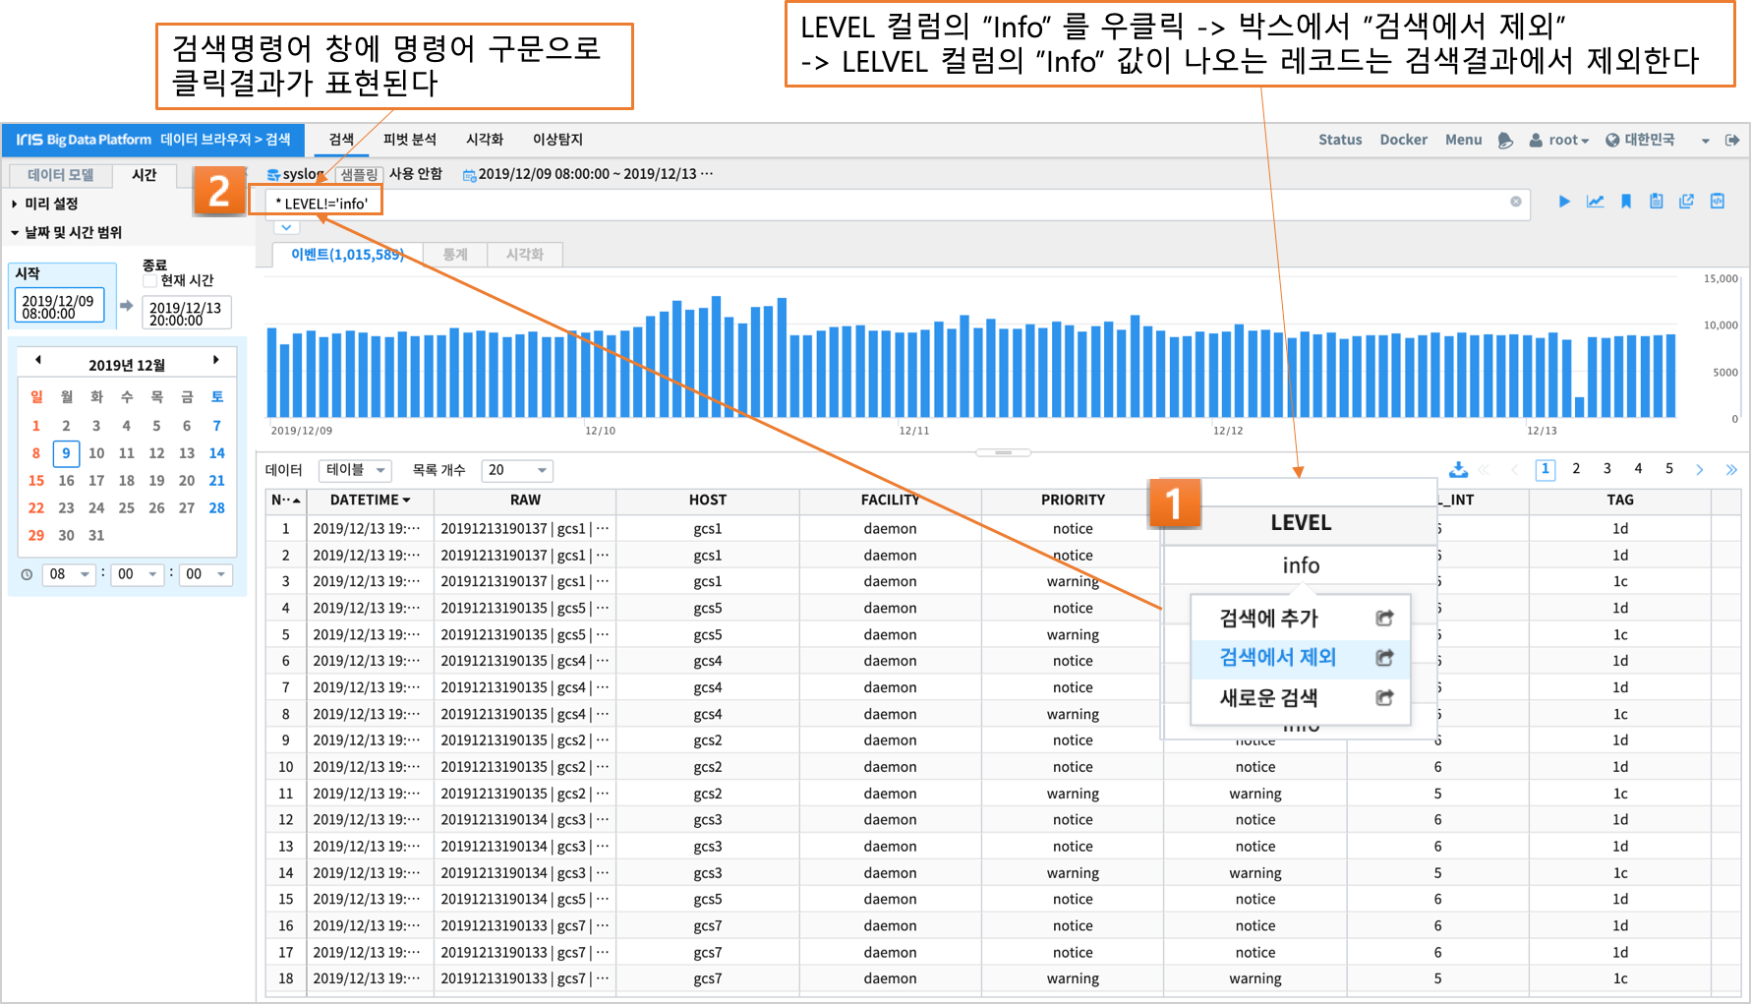The height and width of the screenshot is (1004, 1751).
Task: Open the 목록 개수 dropdown showing 20
Action: [517, 470]
